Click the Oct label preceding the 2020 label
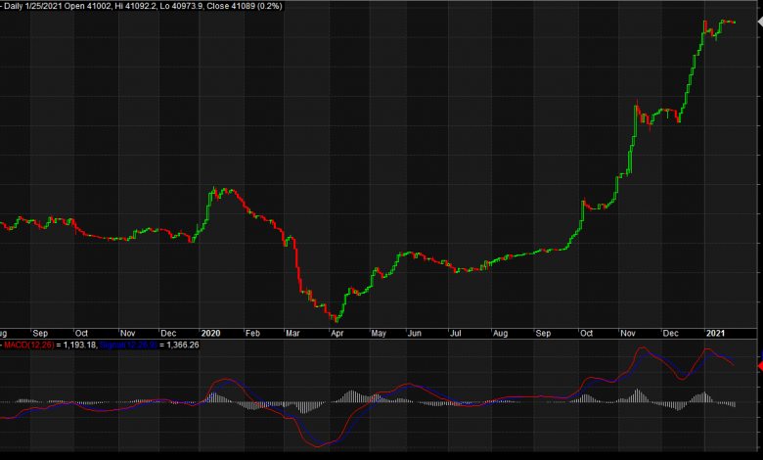 tap(81, 334)
